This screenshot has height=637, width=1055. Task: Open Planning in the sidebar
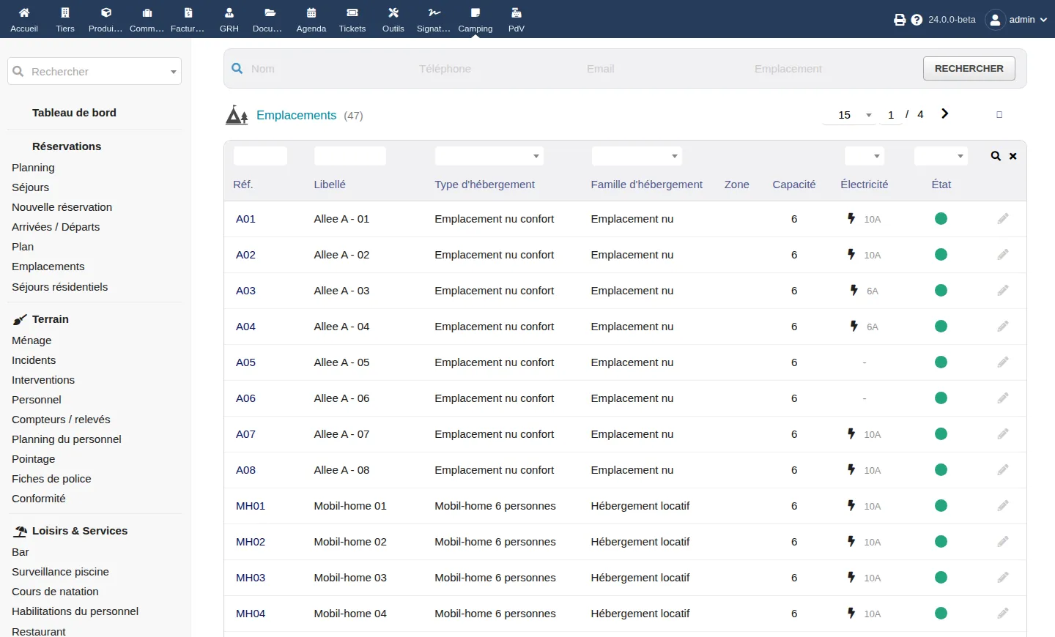tap(33, 168)
